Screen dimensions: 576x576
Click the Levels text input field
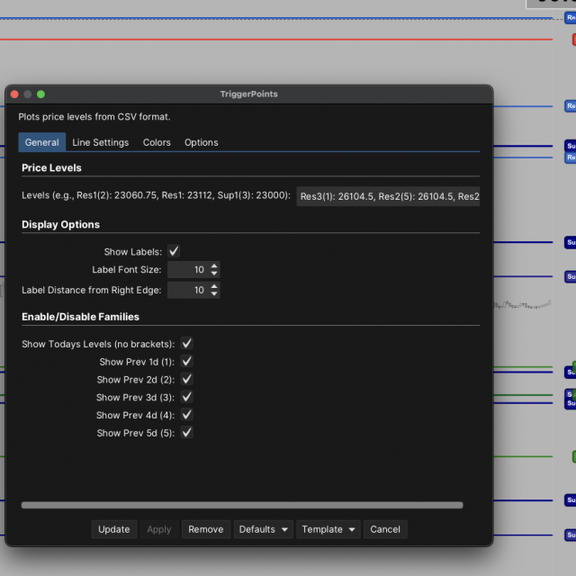(x=388, y=196)
